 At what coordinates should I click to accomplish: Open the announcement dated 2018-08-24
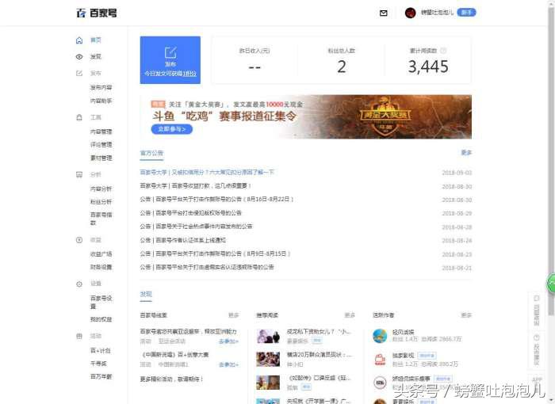(x=183, y=240)
